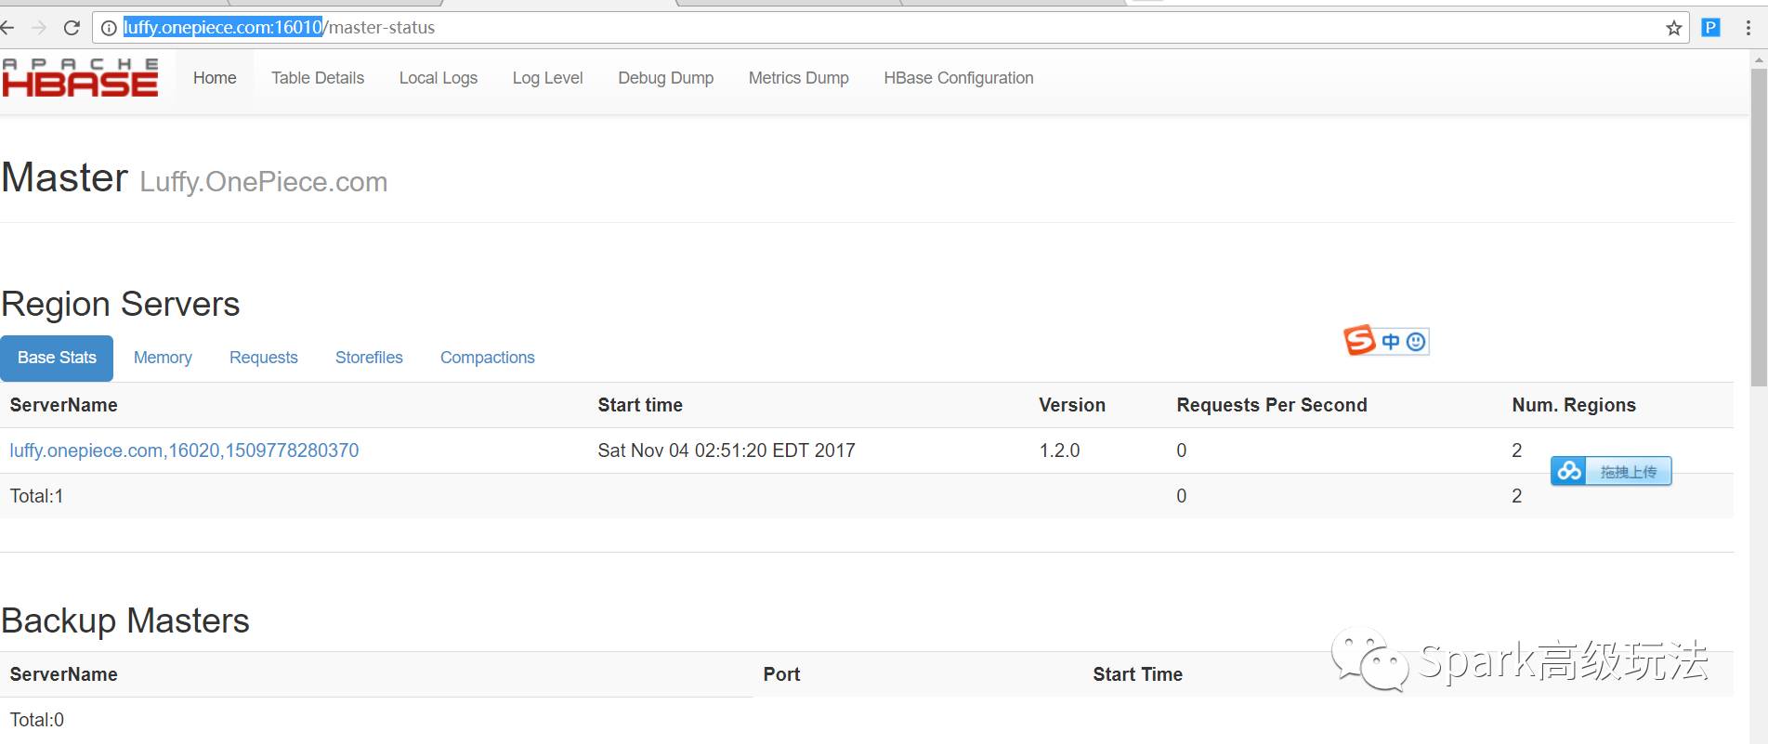Click the site info icon in address bar
1768x744 pixels.
point(109,28)
